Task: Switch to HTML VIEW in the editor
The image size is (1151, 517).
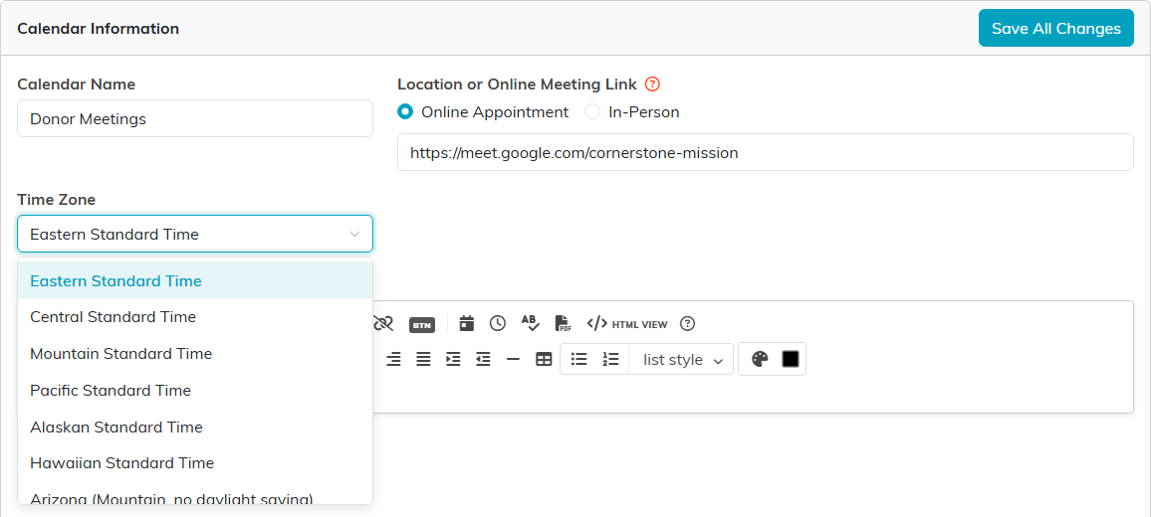Action: tap(627, 323)
